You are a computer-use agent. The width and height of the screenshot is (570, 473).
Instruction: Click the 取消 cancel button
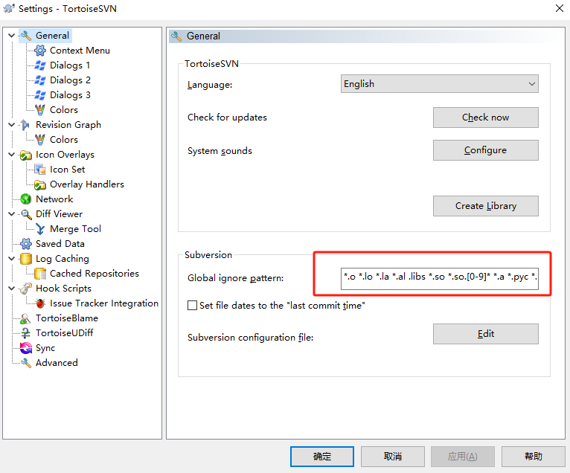coord(393,457)
